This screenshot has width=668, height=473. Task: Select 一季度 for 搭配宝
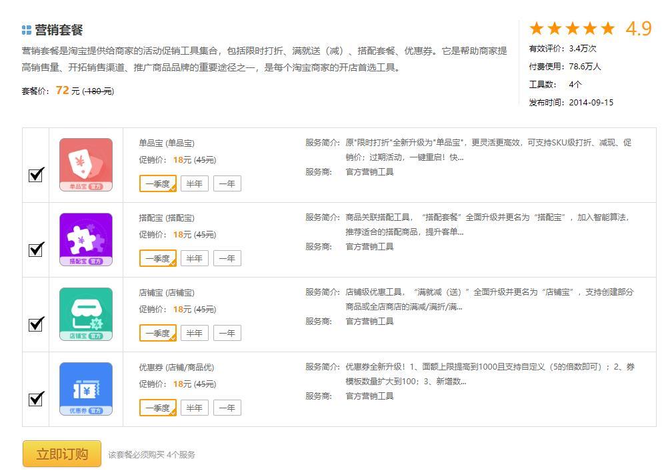tap(157, 258)
